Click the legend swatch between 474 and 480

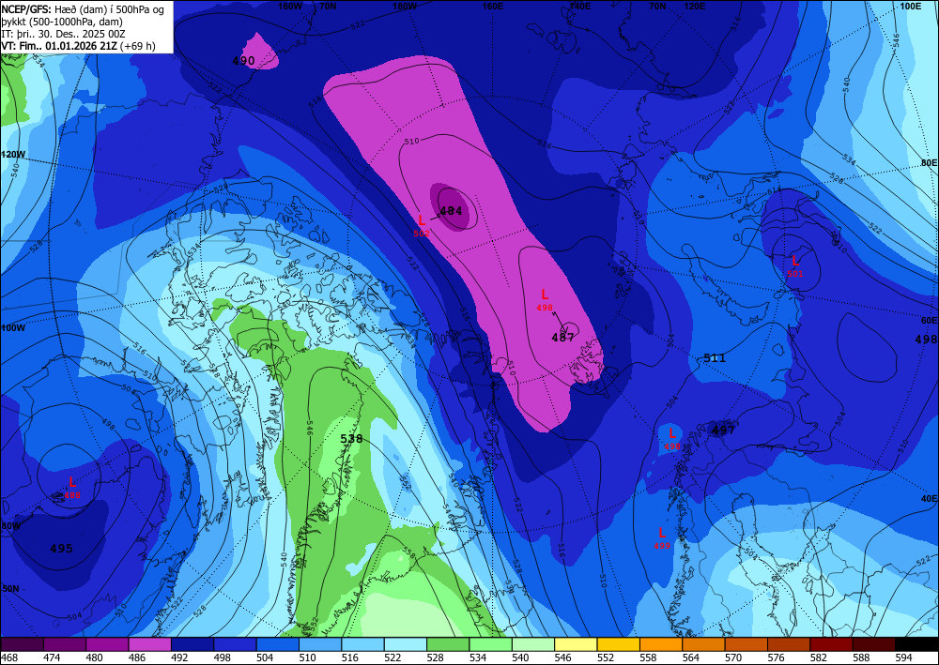65,644
